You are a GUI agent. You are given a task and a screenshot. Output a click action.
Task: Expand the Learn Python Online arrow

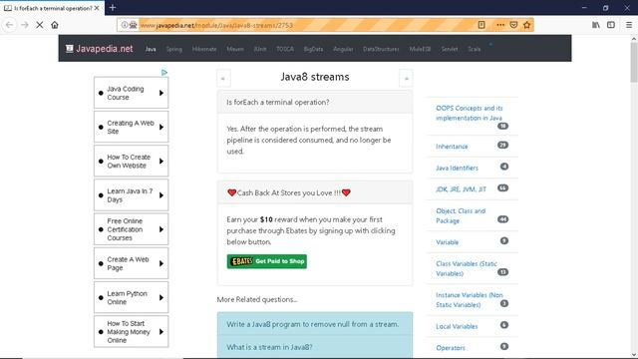click(161, 297)
